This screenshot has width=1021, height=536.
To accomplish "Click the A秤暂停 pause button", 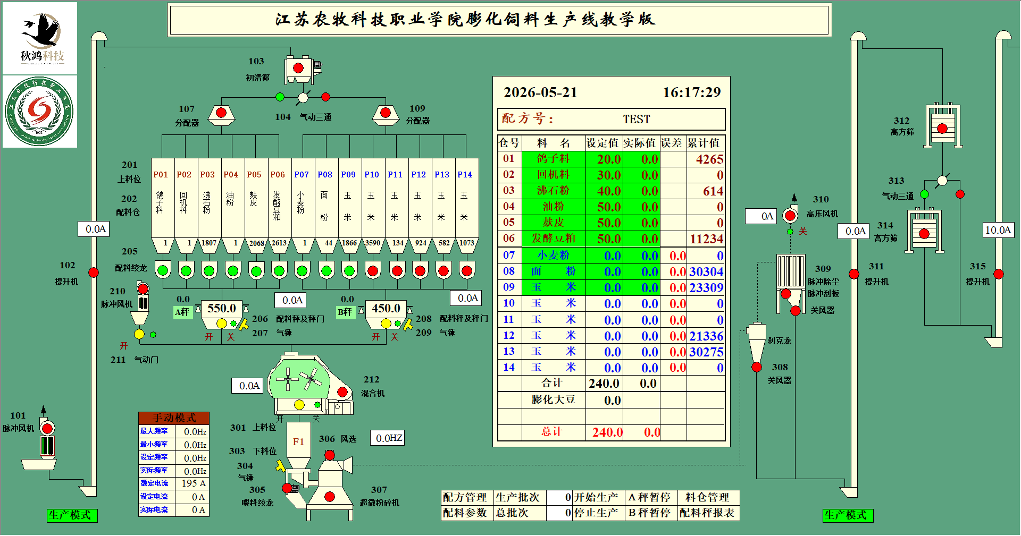I will coord(651,497).
